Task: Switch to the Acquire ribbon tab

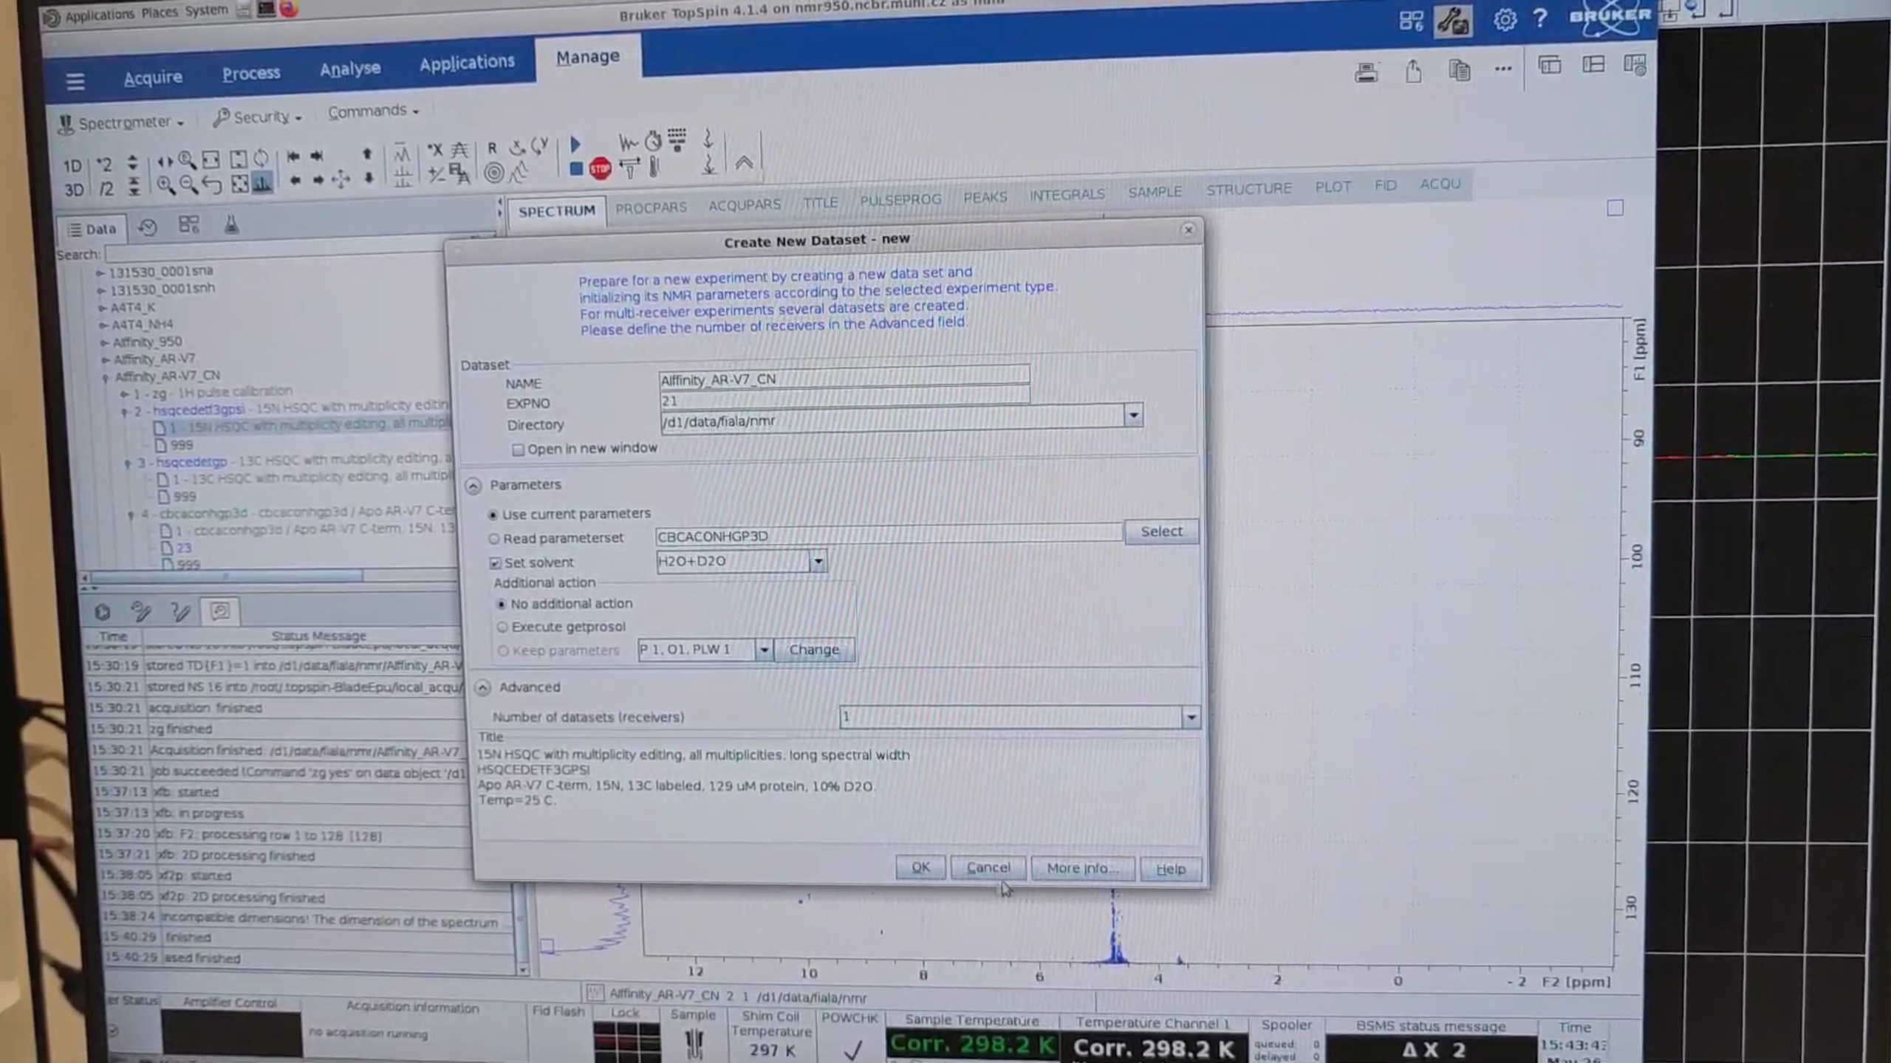Action: 153,78
